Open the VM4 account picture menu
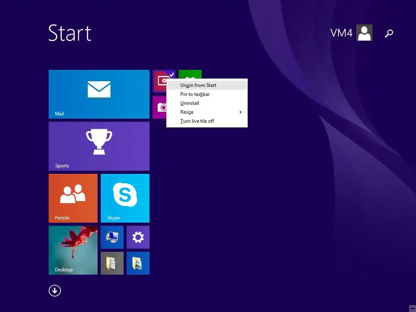 (x=364, y=32)
